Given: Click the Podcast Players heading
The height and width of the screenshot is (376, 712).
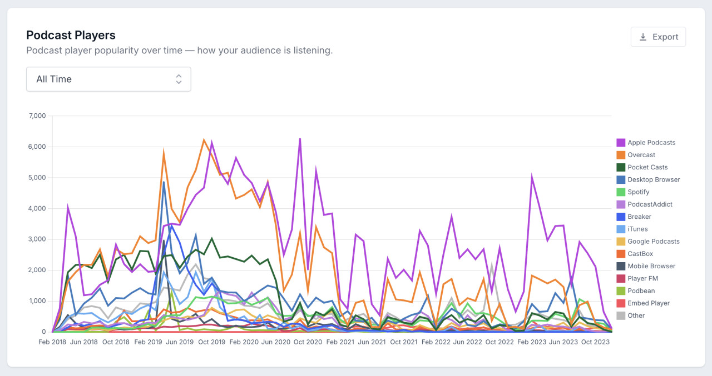Looking at the screenshot, I should click(71, 35).
